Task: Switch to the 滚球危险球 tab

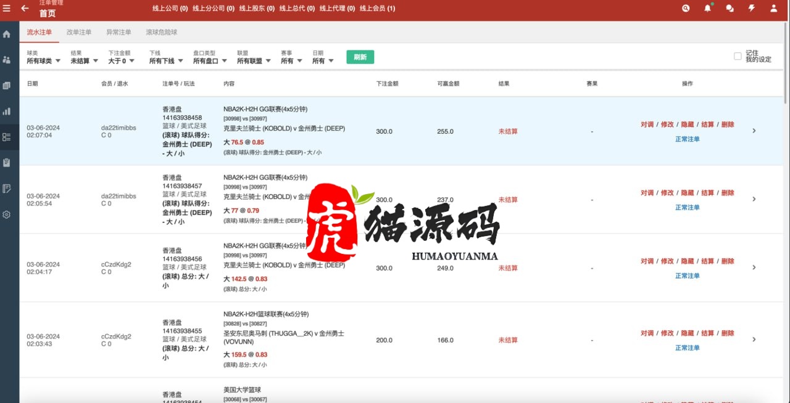Action: [162, 32]
